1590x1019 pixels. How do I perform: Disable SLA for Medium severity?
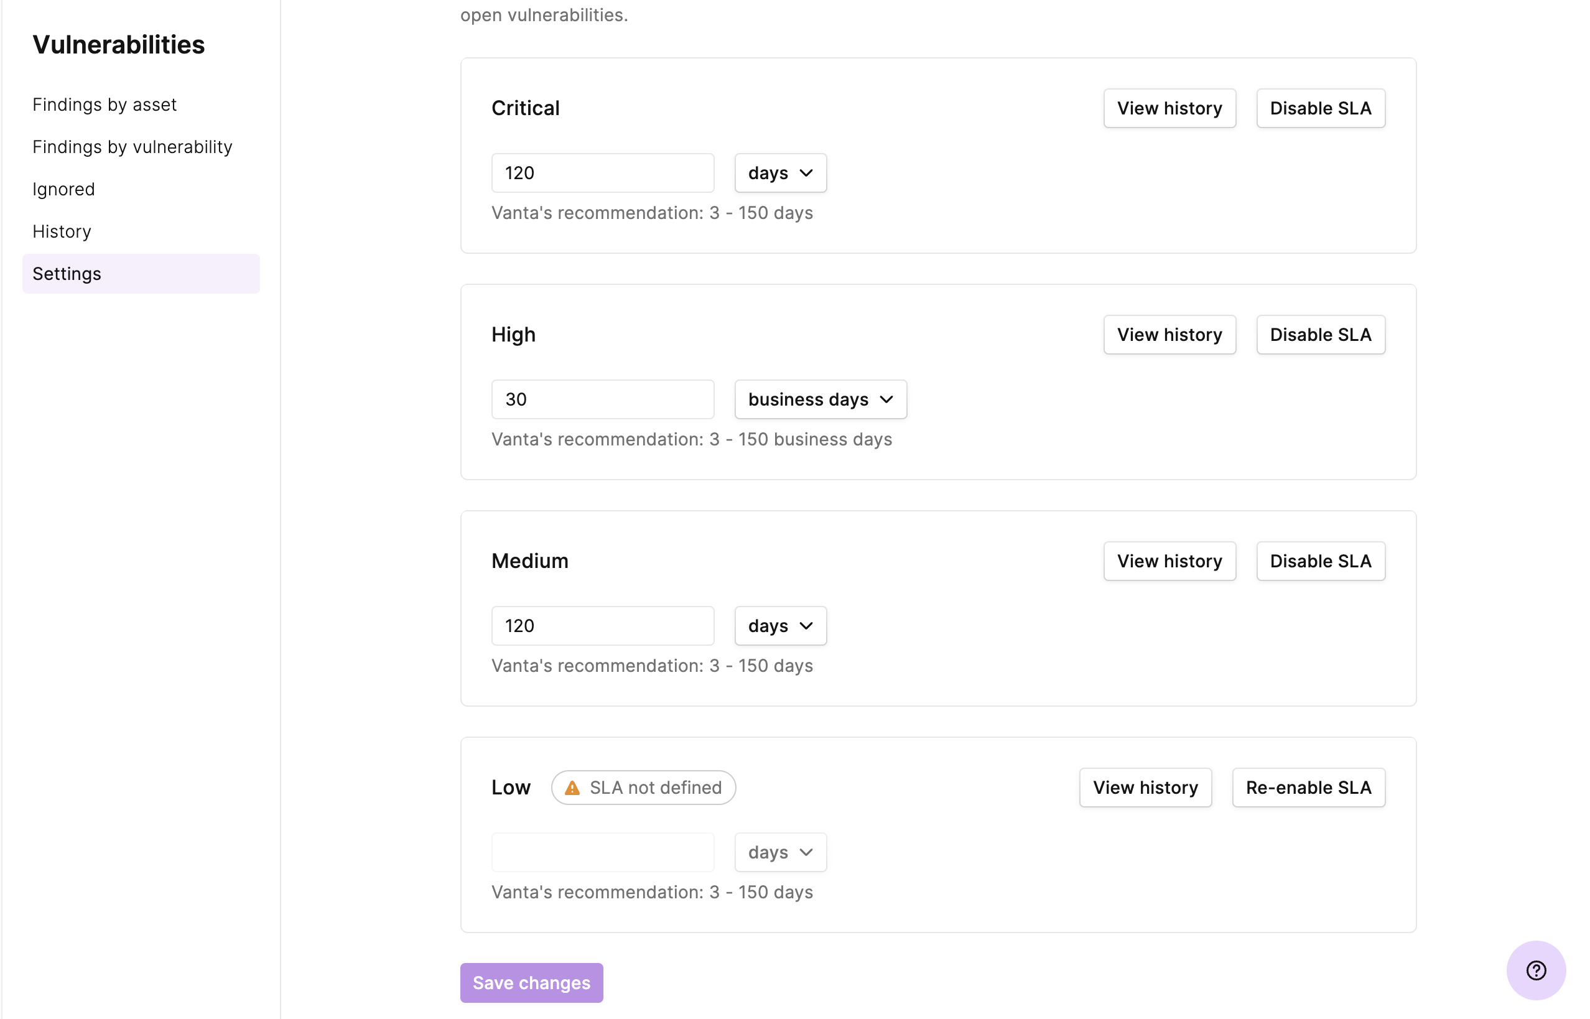click(x=1320, y=561)
